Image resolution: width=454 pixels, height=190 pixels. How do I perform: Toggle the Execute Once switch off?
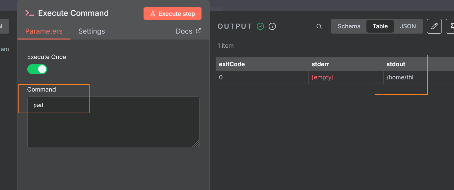coord(37,69)
